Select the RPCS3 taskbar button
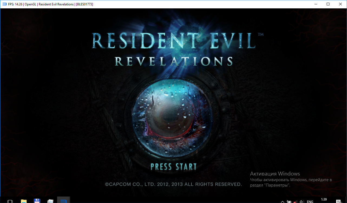 coord(64,201)
